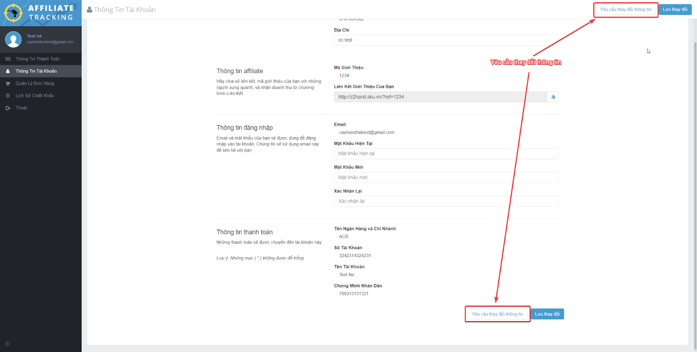Copy the referral link with the clipboard icon
This screenshot has height=352, width=697.
point(553,97)
